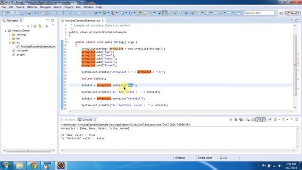
Task: Maximize the Console view
Action: [x=297, y=119]
